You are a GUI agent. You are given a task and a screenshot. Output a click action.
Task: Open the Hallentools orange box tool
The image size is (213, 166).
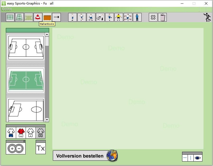47,17
